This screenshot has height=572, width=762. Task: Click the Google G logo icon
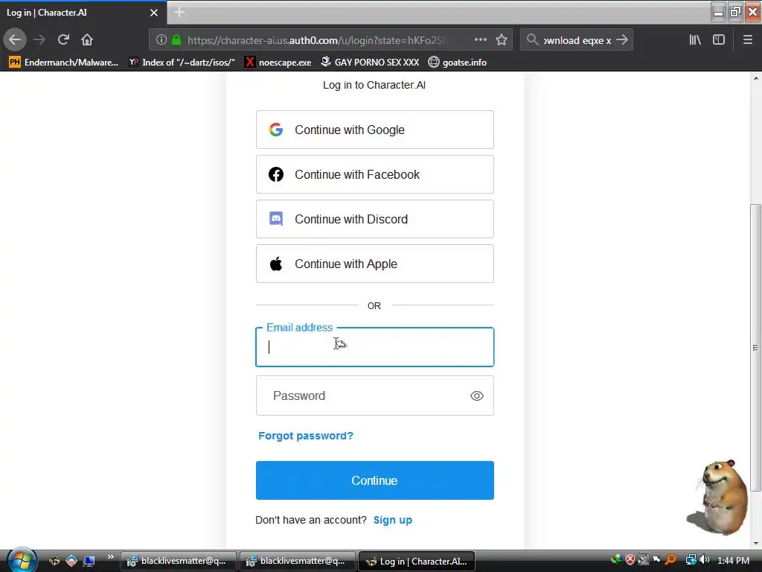(x=276, y=130)
